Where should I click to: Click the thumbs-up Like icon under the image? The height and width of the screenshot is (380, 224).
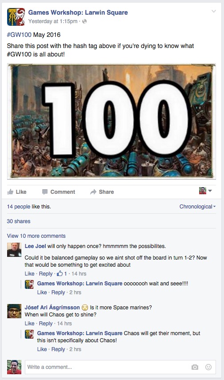10,192
